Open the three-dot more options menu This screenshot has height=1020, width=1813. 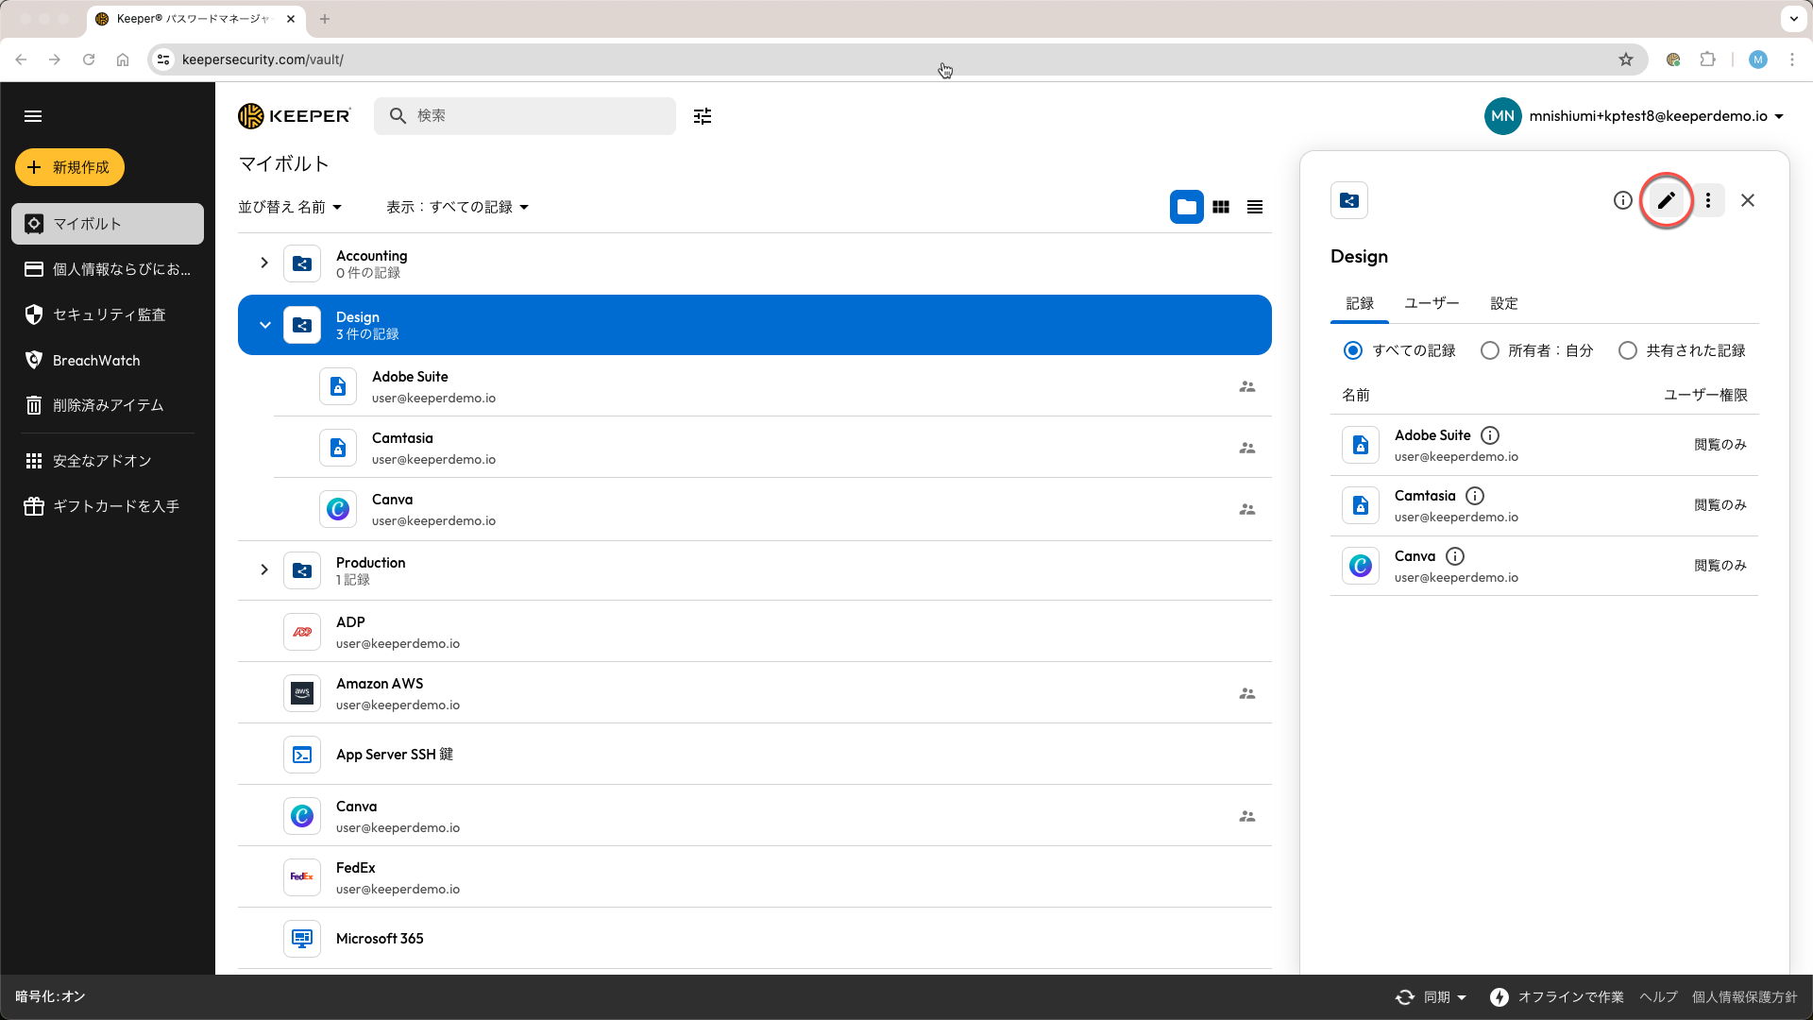[x=1707, y=200]
